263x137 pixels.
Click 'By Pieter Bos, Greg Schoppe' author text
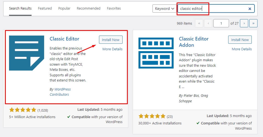pos(193,98)
